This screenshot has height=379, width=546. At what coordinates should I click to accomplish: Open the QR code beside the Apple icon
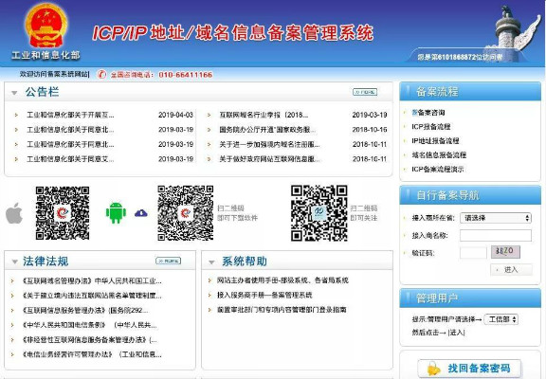point(63,213)
